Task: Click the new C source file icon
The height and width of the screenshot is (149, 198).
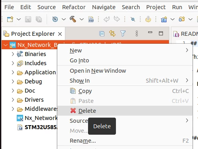Action: pyautogui.click(x=164, y=19)
